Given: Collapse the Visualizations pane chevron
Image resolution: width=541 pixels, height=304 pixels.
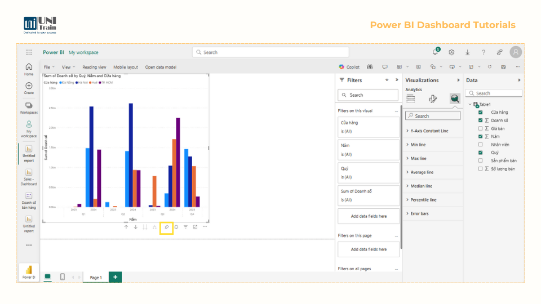Looking at the screenshot, I should pos(458,80).
